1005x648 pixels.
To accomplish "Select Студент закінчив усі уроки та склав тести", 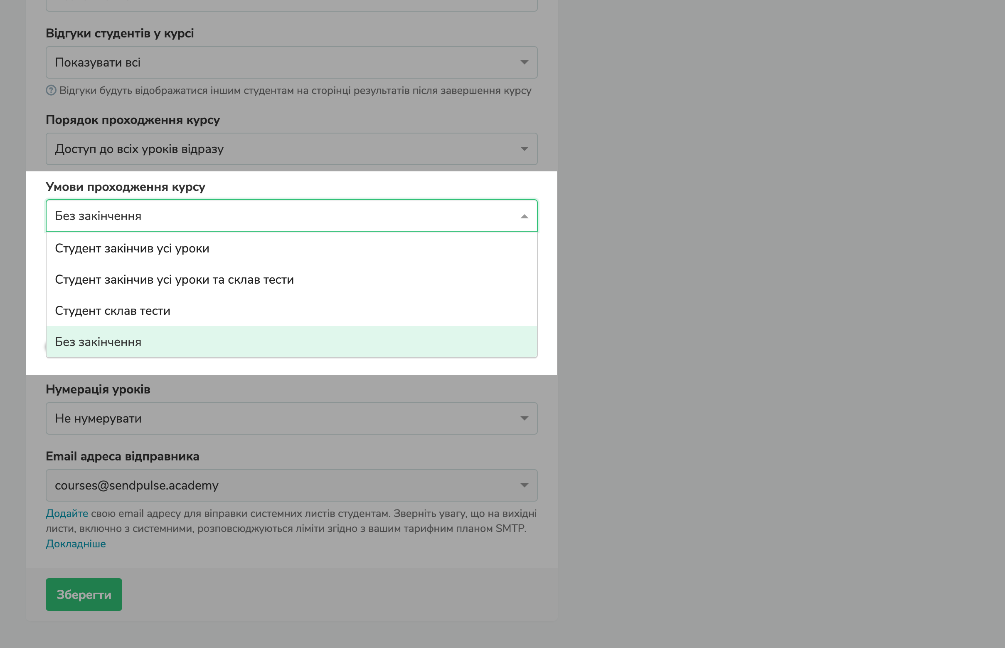I will pyautogui.click(x=174, y=279).
